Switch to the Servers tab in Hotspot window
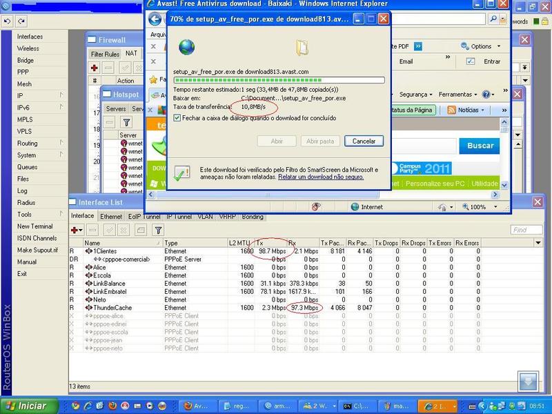Image resolution: width=552 pixels, height=414 pixels. click(x=116, y=109)
